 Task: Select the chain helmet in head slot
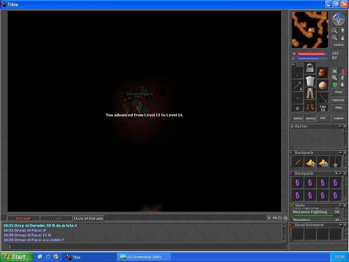[x=310, y=68]
